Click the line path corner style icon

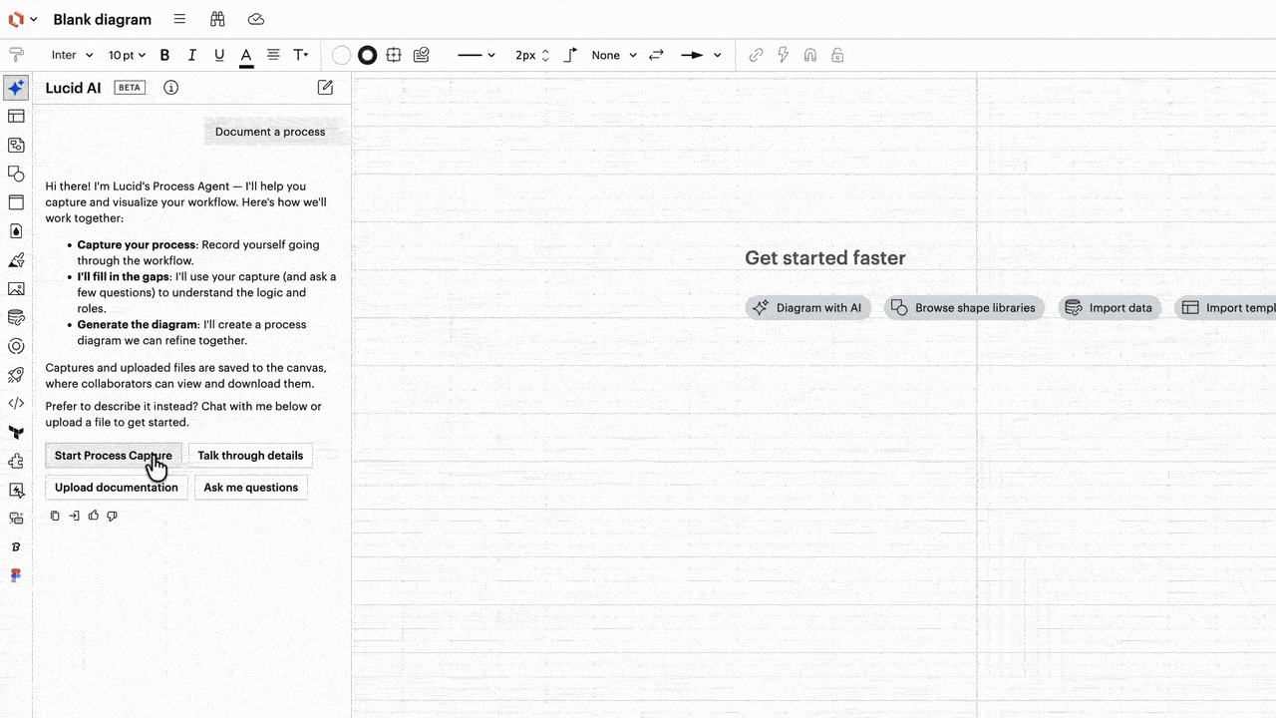point(570,56)
